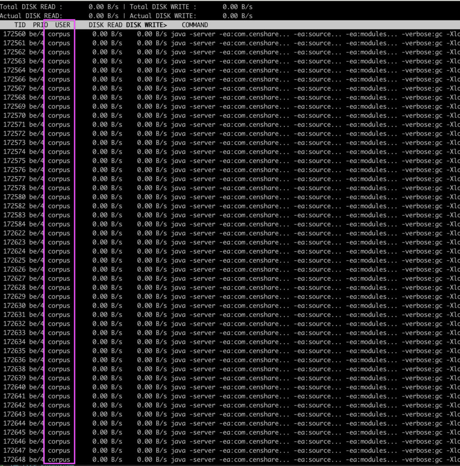Click the -ea:source... argument in row 172645

(x=317, y=433)
